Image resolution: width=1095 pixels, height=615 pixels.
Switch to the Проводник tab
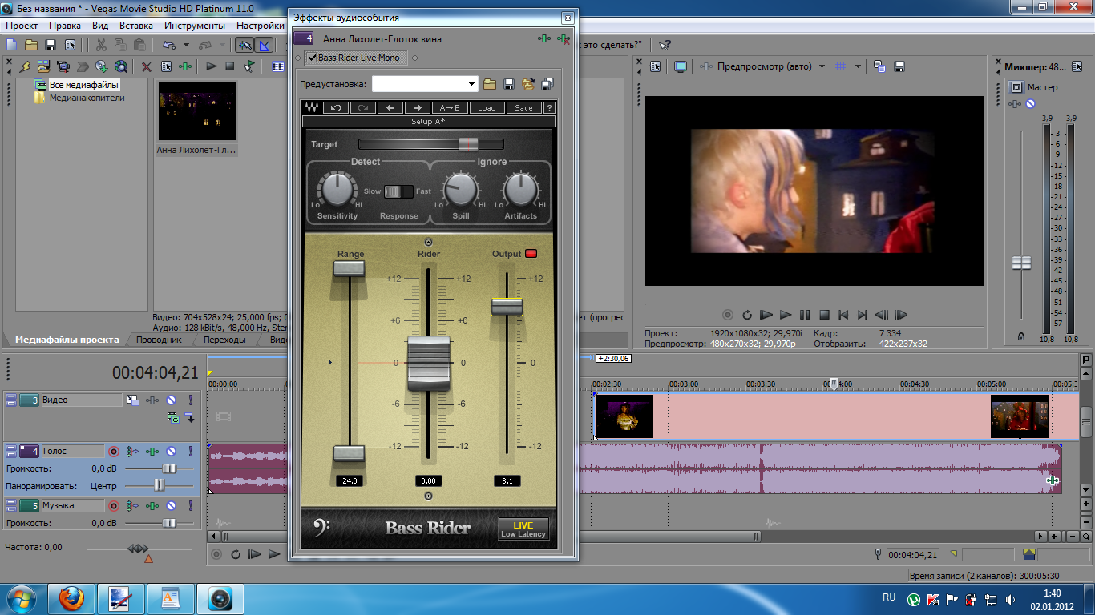click(x=159, y=340)
